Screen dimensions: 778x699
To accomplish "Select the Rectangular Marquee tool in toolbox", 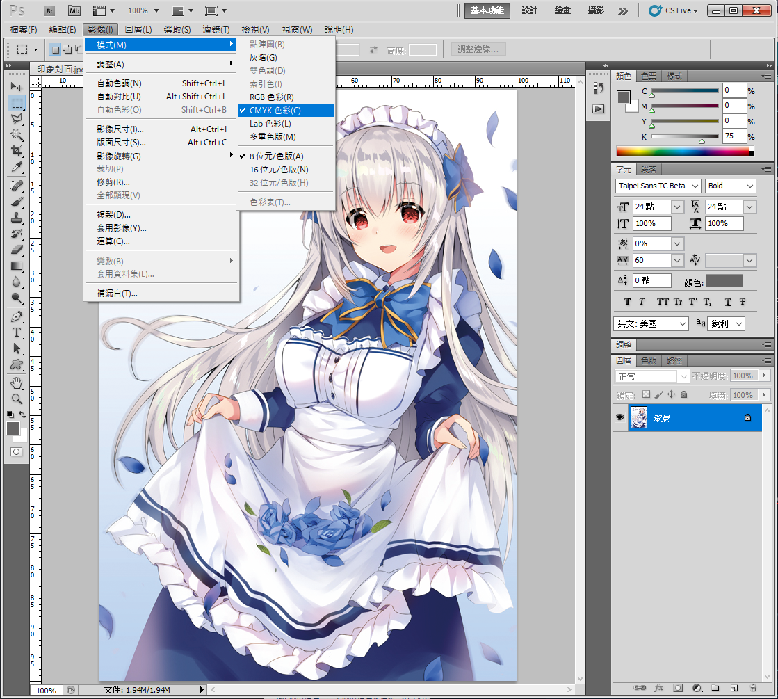I will 17,103.
